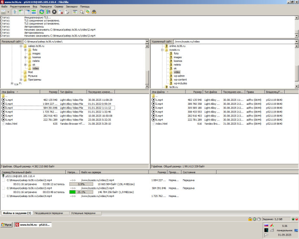Toggle queue processing toolbar icon
299x239 pixels.
48,12
